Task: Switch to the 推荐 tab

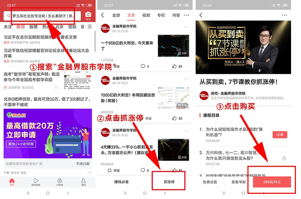Action: pyautogui.click(x=21, y=27)
